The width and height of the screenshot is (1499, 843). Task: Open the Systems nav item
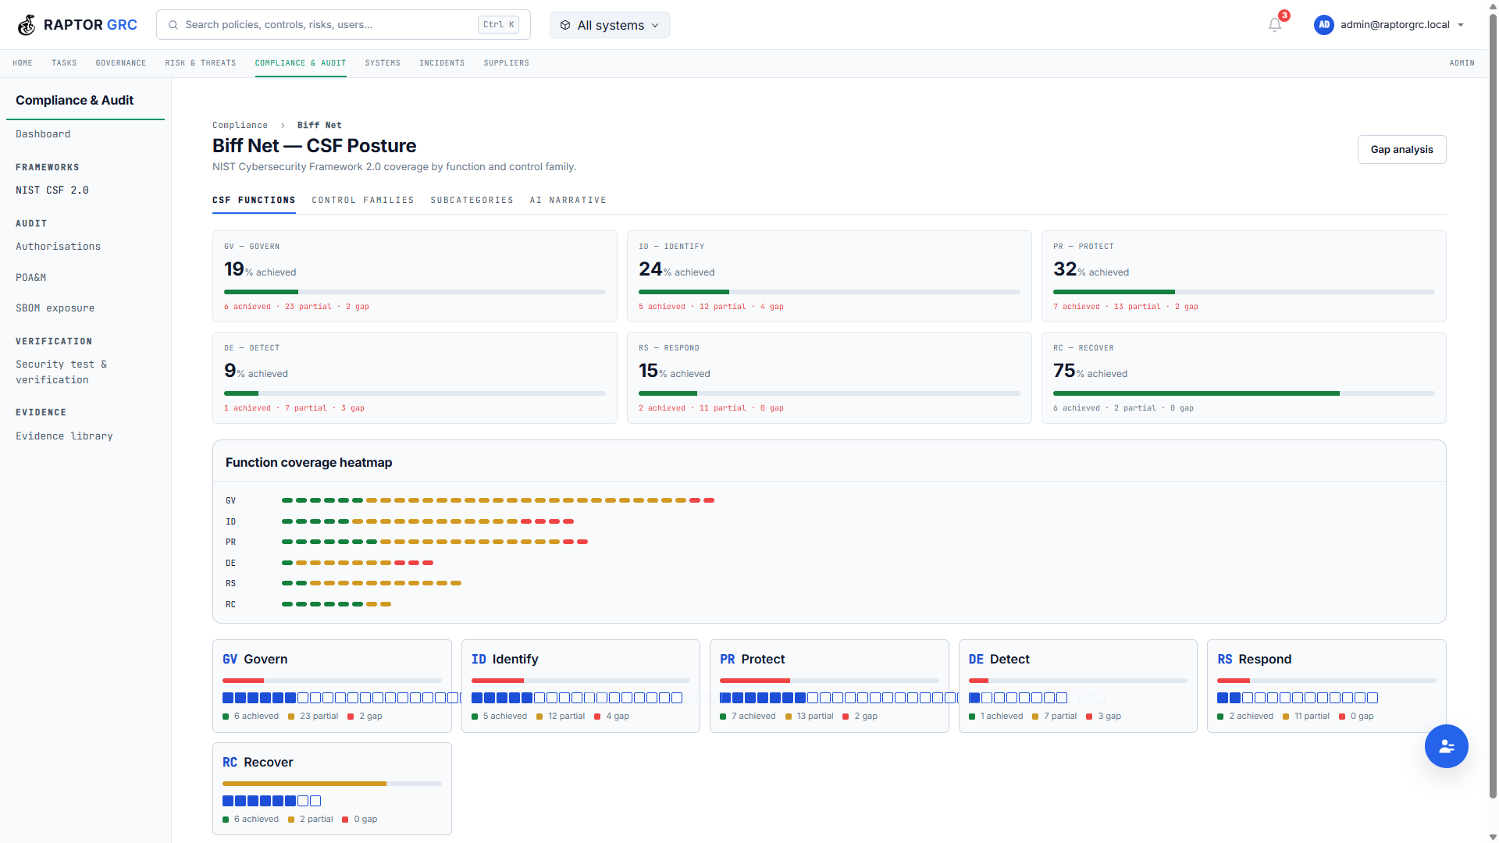click(383, 63)
